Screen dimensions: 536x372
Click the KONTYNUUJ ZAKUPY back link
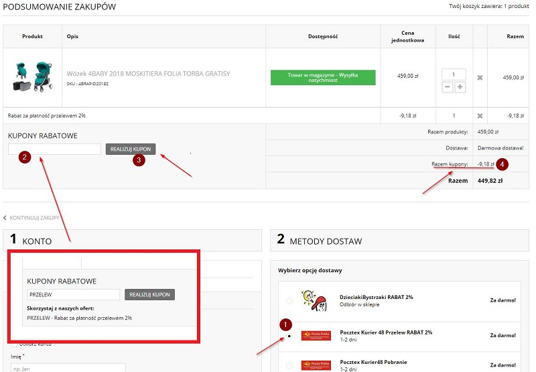33,218
